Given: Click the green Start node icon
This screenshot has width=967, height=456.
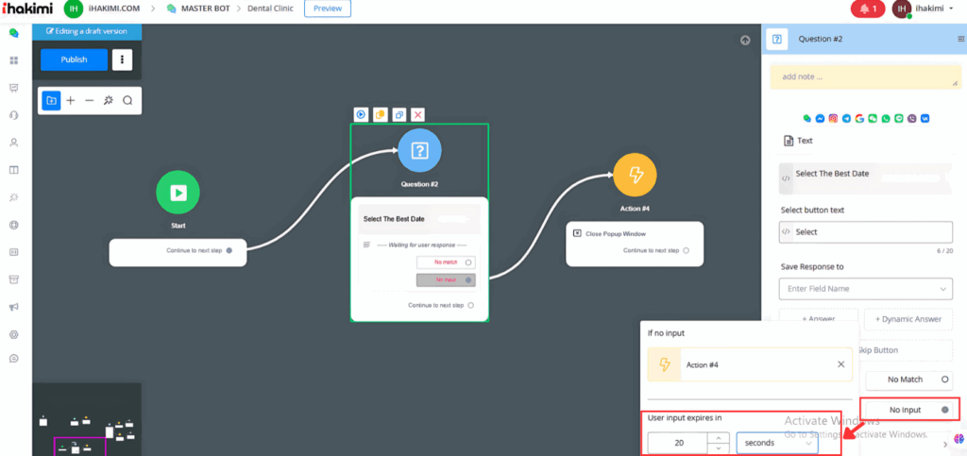Looking at the screenshot, I should coord(178,193).
